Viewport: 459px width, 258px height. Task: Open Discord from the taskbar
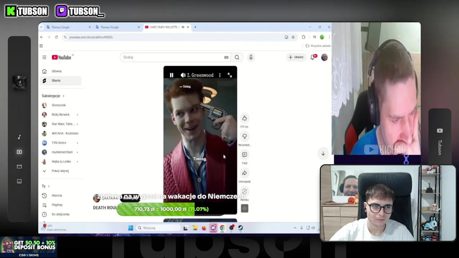pyautogui.click(x=213, y=228)
